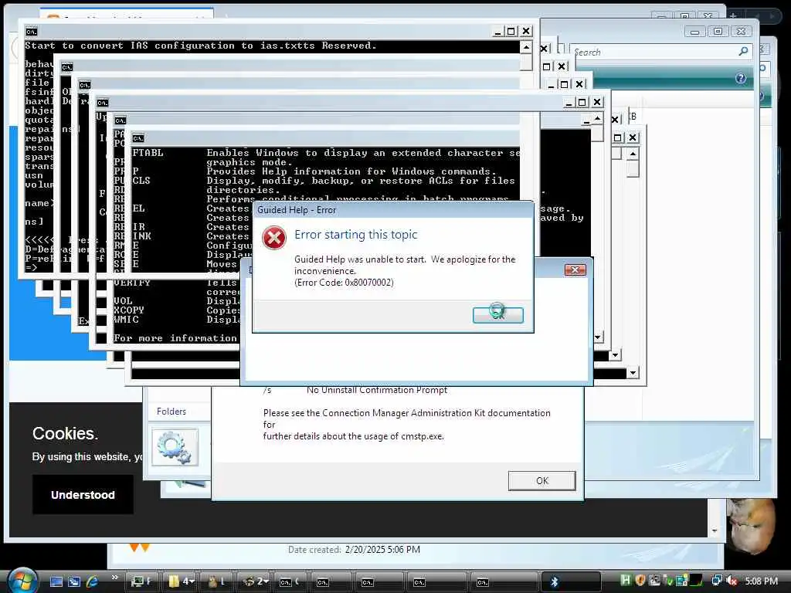
Task: Open the folder group labeled 4 on taskbar
Action: coord(181,581)
